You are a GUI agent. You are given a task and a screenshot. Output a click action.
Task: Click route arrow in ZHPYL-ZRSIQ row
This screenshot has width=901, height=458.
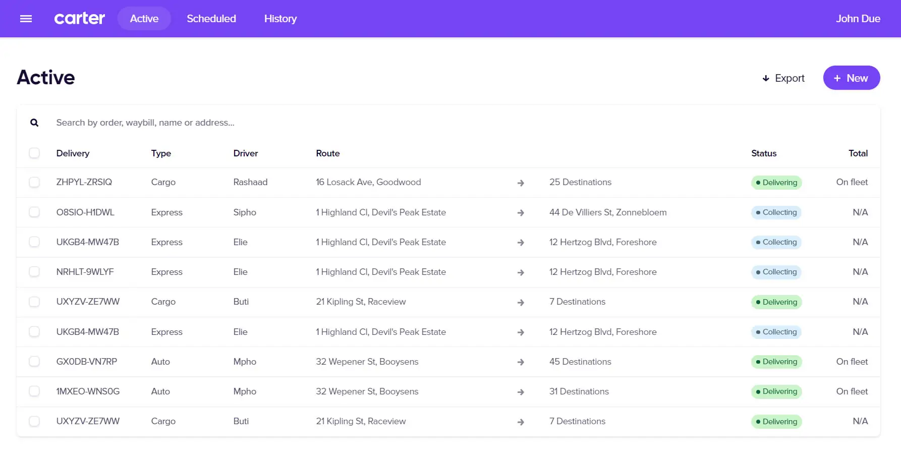pos(521,183)
